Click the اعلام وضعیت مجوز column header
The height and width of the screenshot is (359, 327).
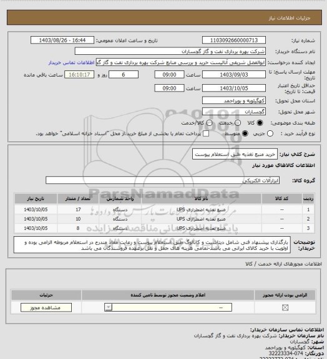coord(168,295)
